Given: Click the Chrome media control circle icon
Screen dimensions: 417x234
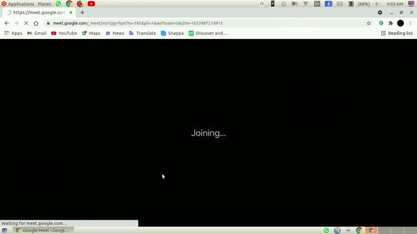Looking at the screenshot, I should pyautogui.click(x=380, y=12).
